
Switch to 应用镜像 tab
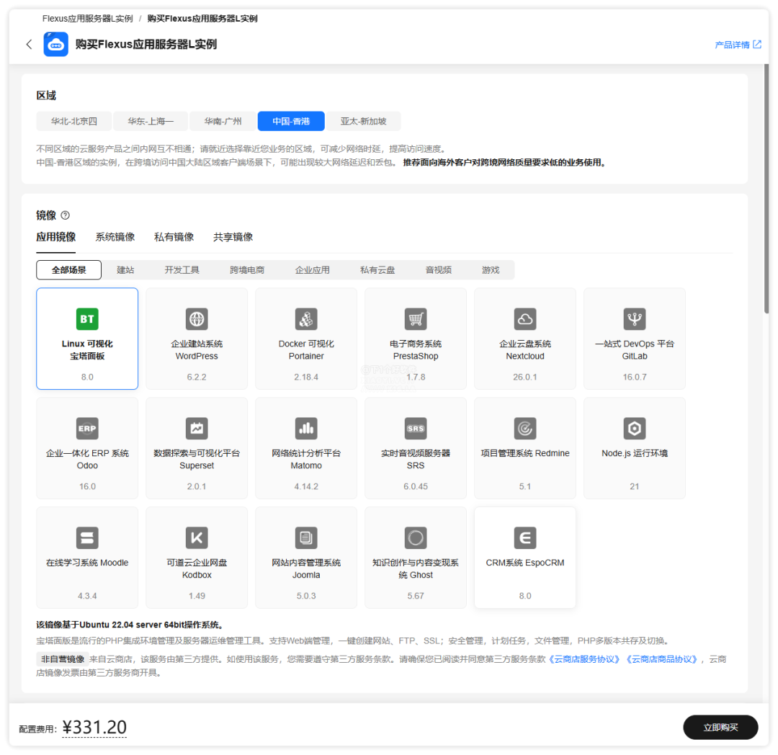(56, 237)
